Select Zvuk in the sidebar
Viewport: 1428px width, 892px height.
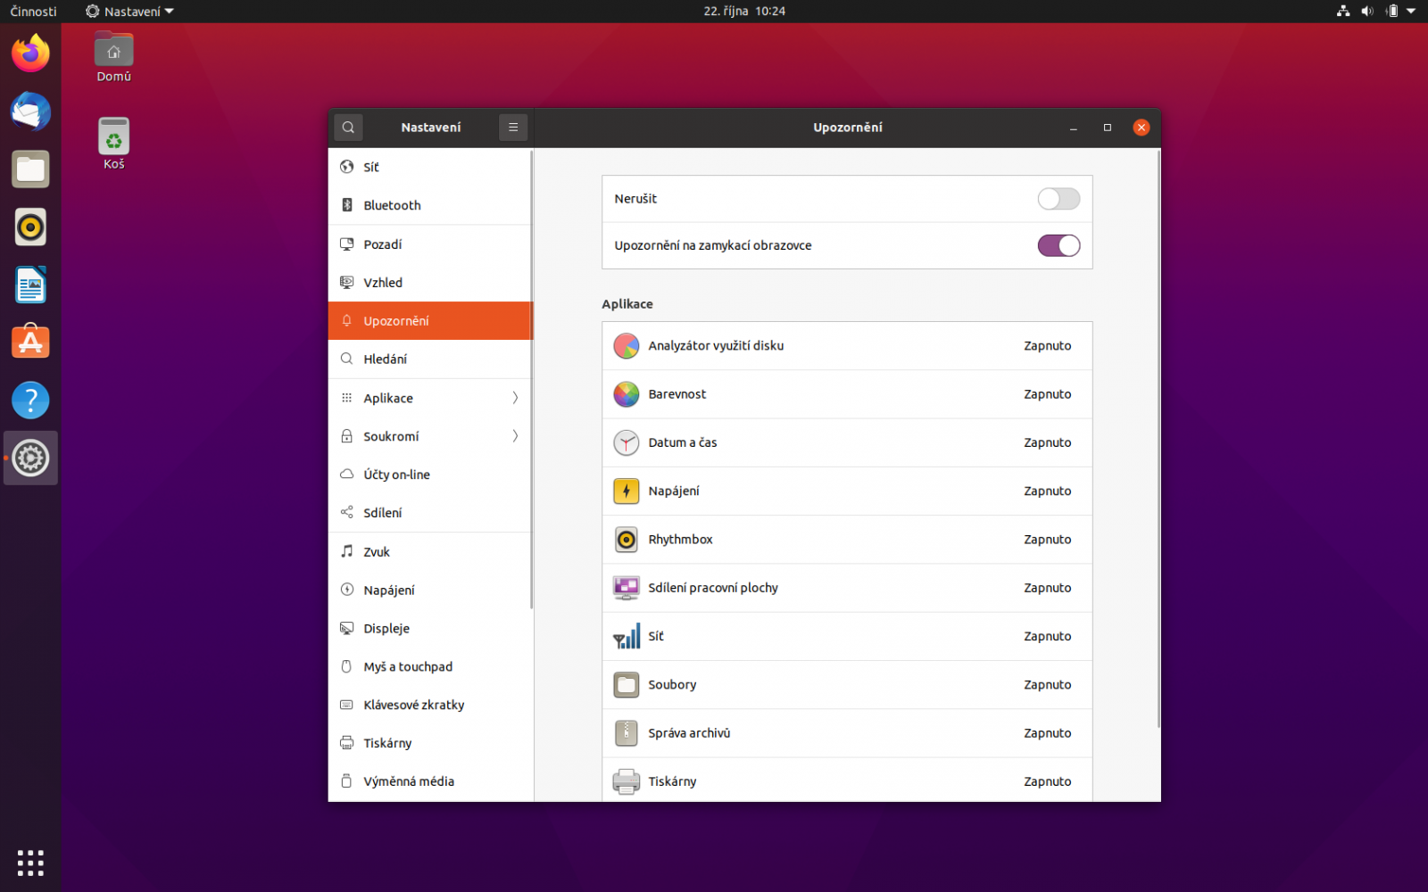click(x=377, y=551)
